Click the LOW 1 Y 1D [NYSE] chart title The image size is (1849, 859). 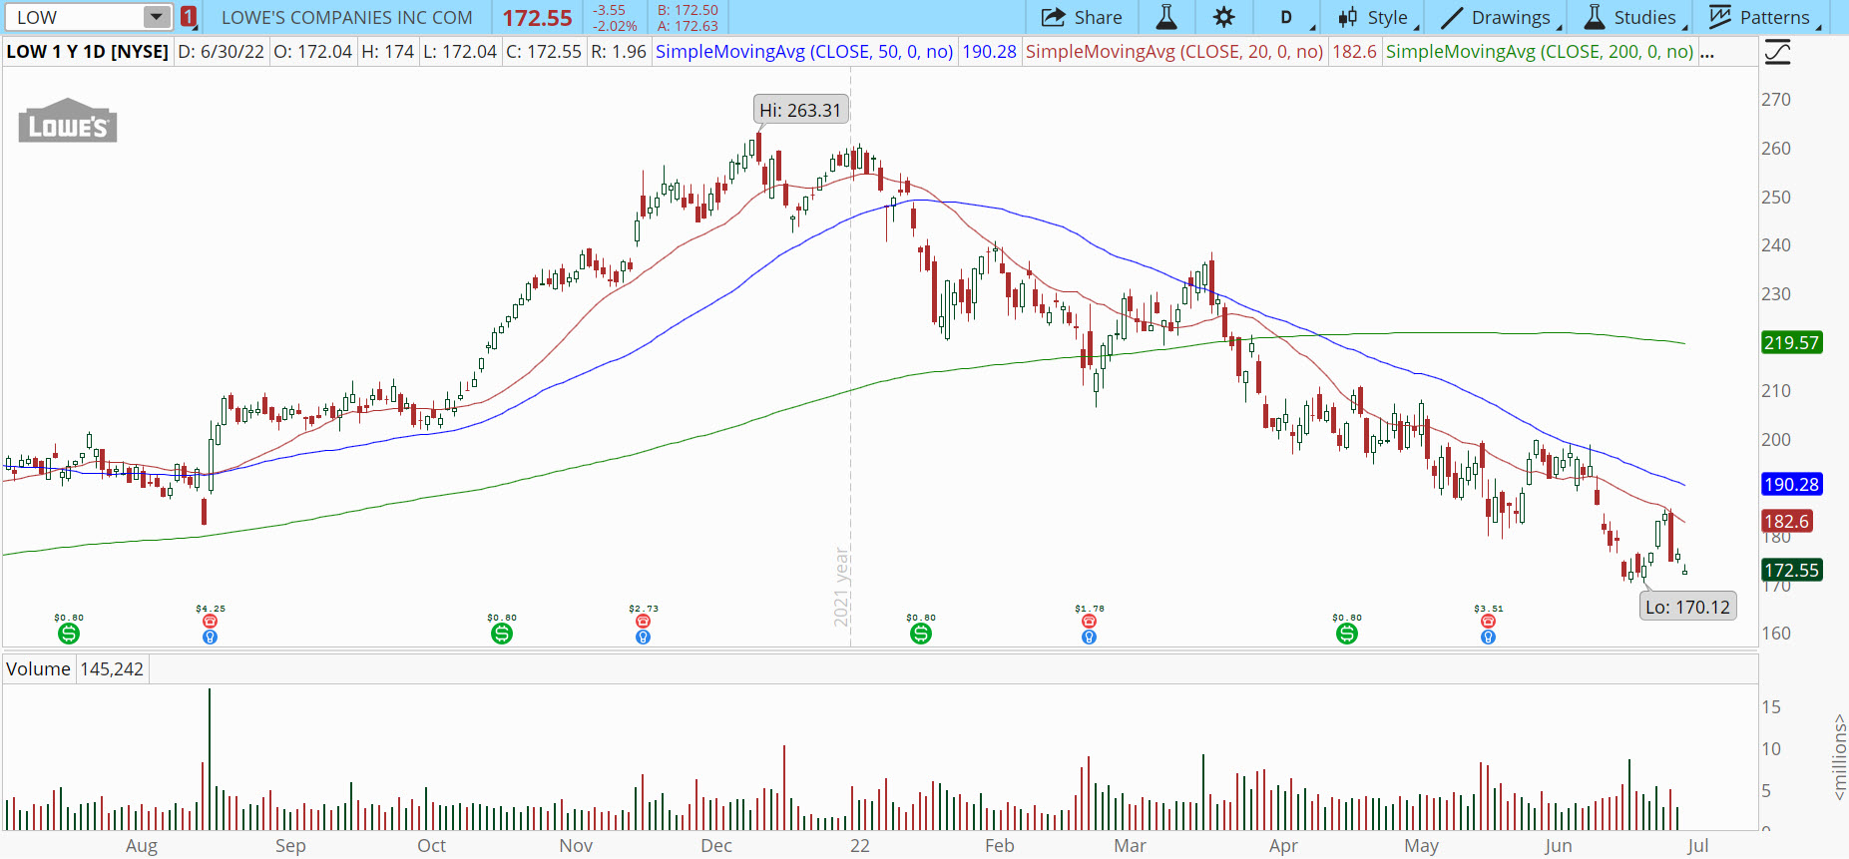[88, 52]
